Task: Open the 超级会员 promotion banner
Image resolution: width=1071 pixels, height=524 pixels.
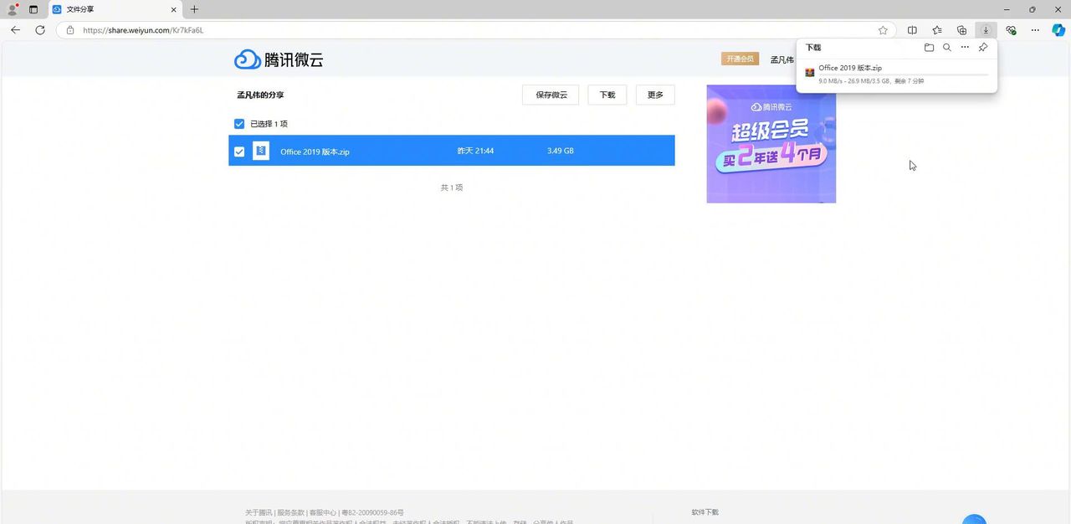Action: point(771,143)
